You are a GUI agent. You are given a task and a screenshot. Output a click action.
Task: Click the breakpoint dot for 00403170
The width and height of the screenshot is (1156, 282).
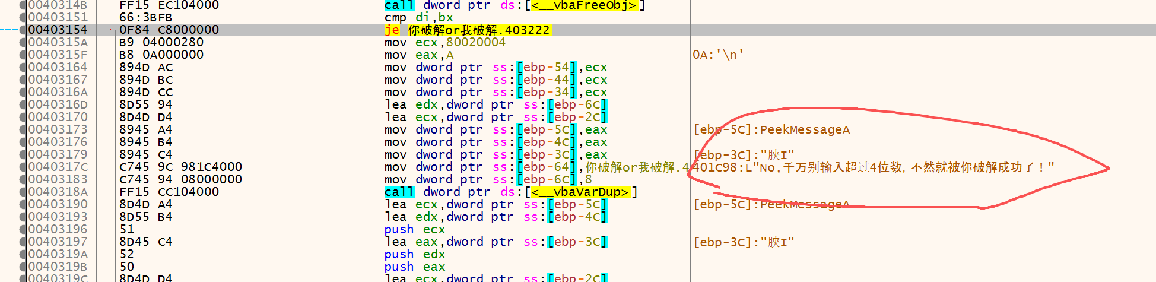[x=23, y=117]
